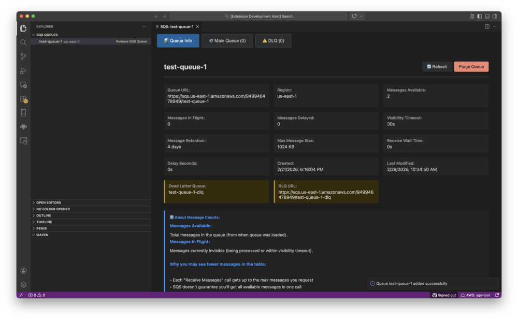Open the Remote Explorer view
The image size is (518, 320).
point(23,85)
